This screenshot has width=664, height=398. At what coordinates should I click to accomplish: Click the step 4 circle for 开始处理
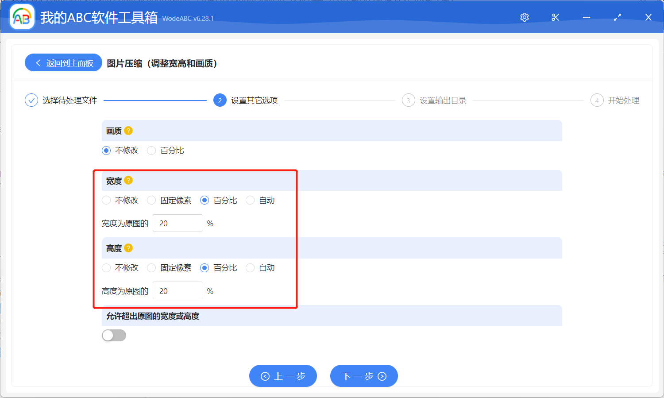[597, 100]
